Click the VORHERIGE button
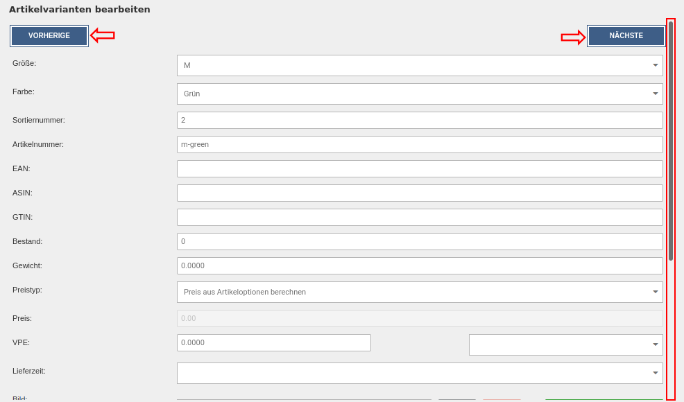 coord(49,36)
